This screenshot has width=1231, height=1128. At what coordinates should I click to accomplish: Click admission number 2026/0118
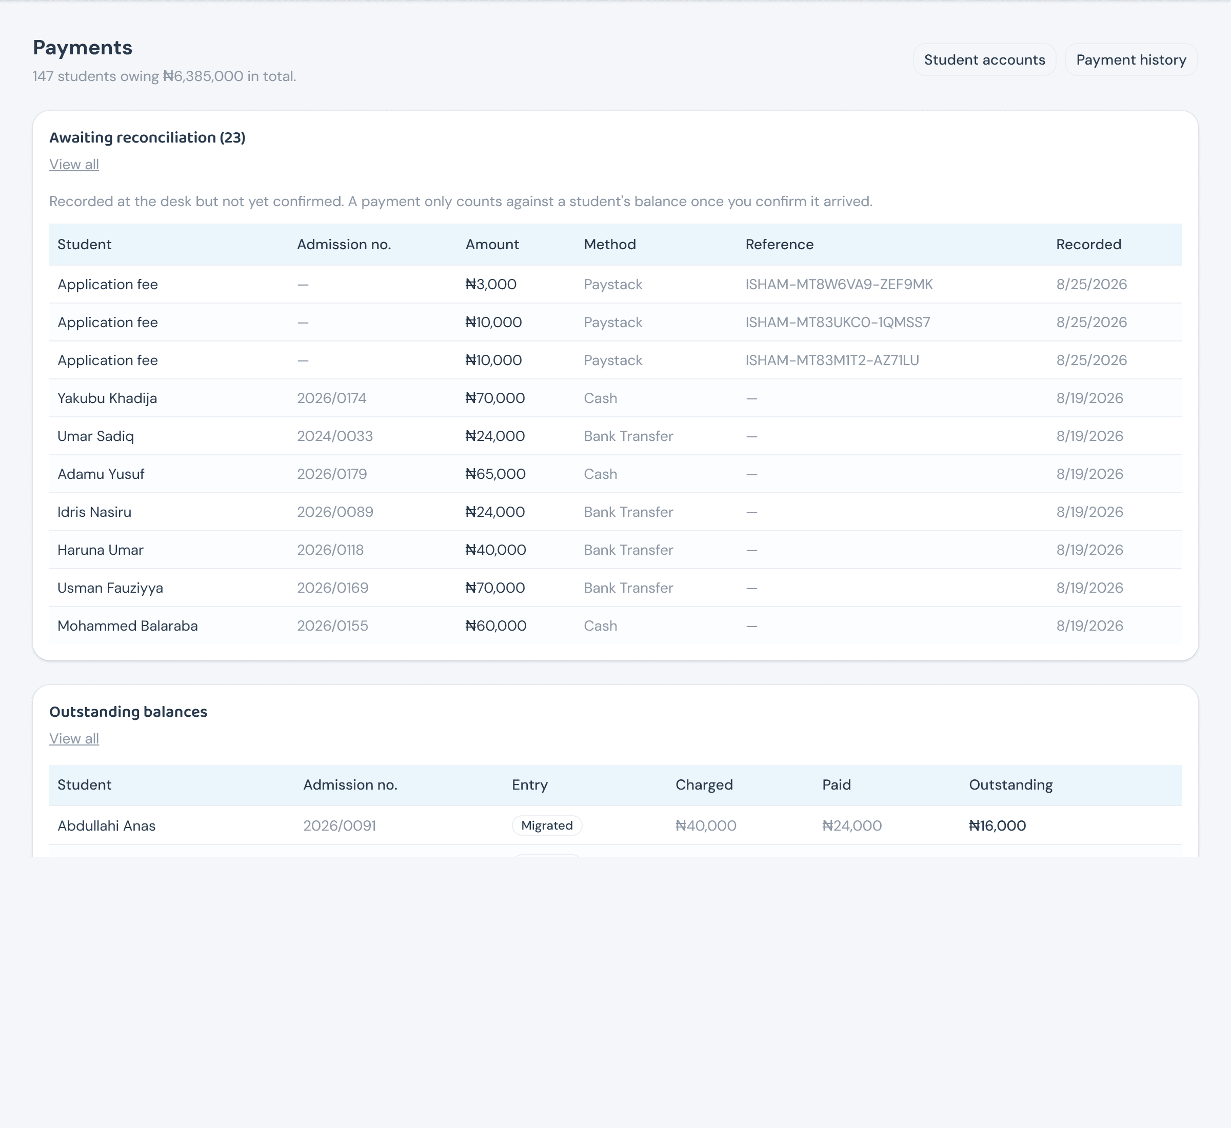pyautogui.click(x=330, y=549)
